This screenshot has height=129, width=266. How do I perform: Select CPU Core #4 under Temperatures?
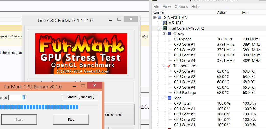coord(209,87)
